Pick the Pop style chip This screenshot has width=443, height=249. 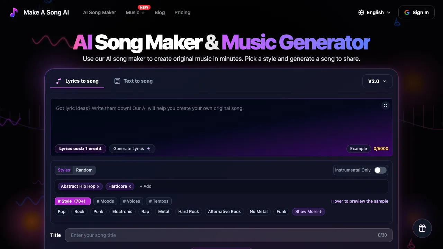[x=62, y=212]
